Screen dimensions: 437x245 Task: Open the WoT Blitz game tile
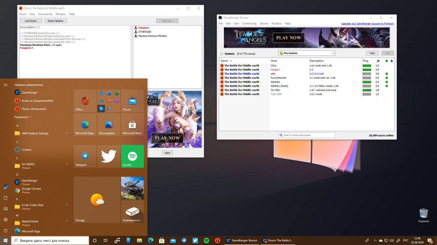(132, 188)
